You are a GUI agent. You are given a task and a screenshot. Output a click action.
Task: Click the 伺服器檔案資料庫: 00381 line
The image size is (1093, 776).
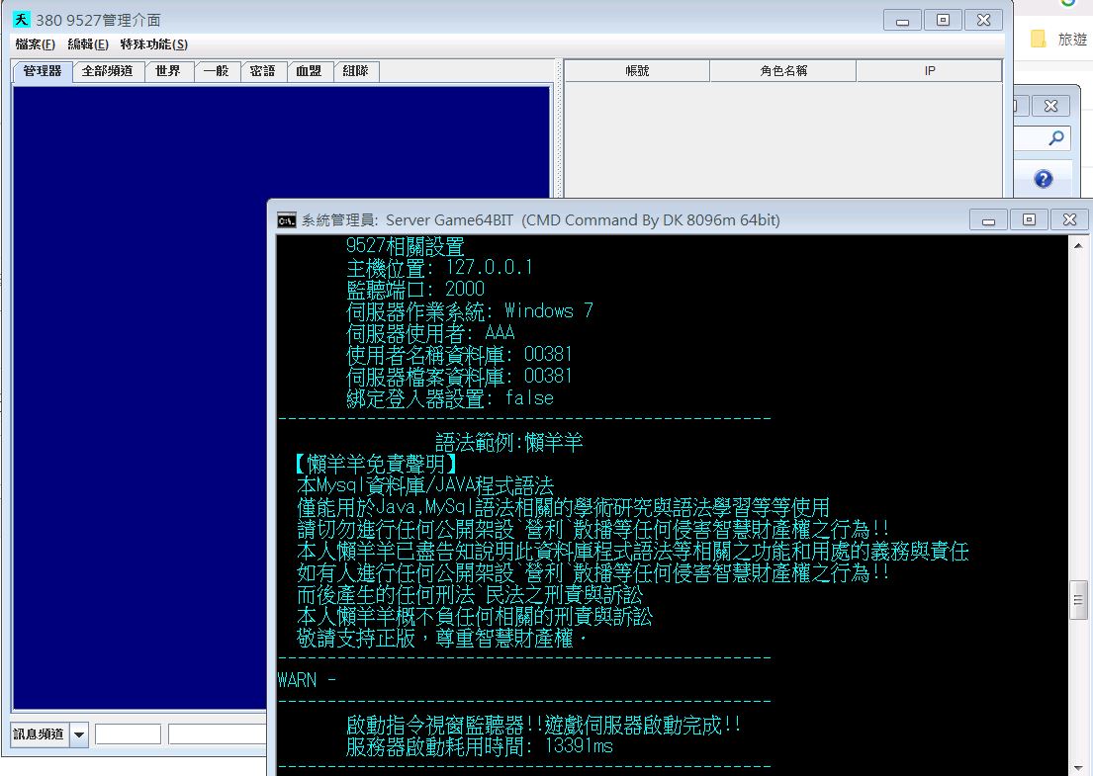click(459, 377)
